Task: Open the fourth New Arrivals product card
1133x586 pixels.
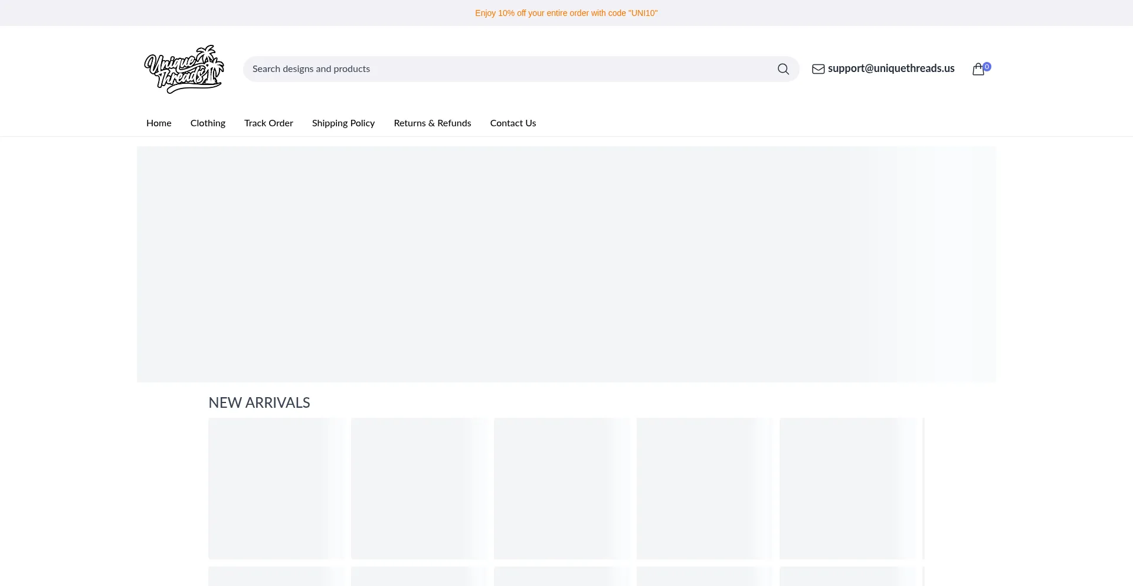Action: (705, 488)
